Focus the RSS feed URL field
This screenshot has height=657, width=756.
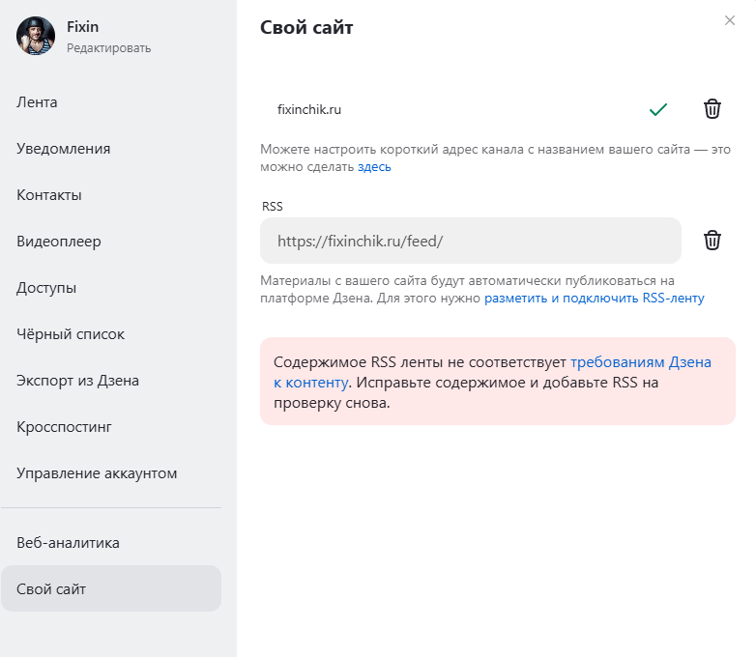click(471, 241)
